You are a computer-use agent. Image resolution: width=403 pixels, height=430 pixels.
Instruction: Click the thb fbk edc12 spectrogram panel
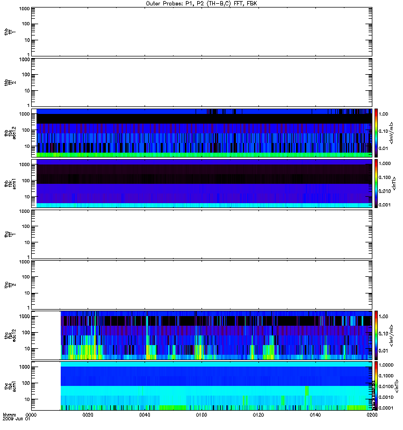click(x=201, y=132)
